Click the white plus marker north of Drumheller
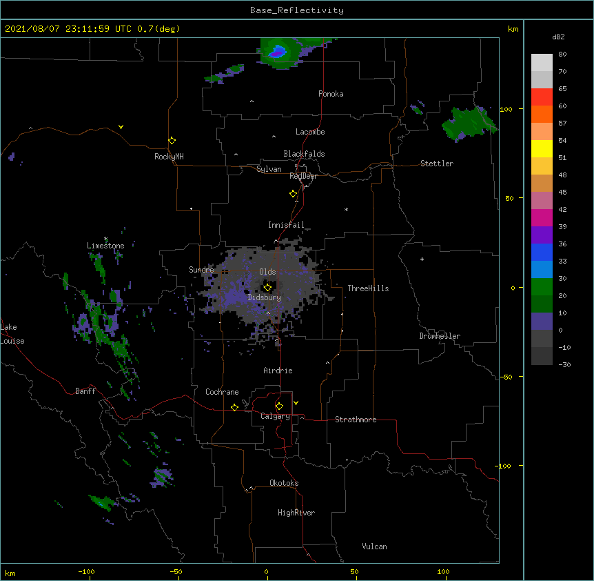 (422, 259)
